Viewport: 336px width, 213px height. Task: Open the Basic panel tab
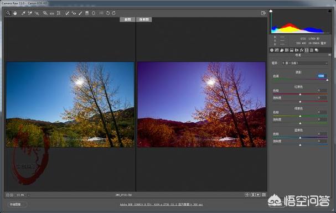coord(272,50)
